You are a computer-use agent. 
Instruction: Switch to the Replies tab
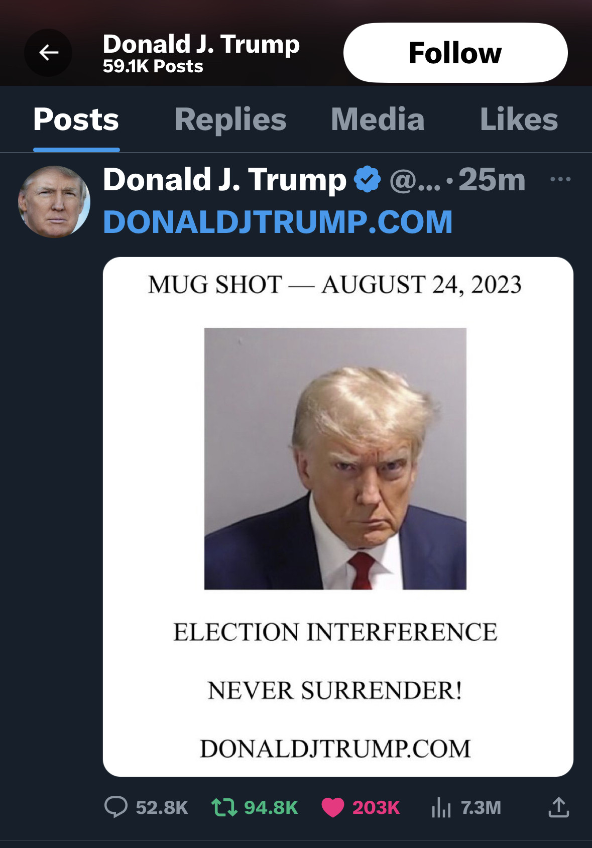(230, 119)
